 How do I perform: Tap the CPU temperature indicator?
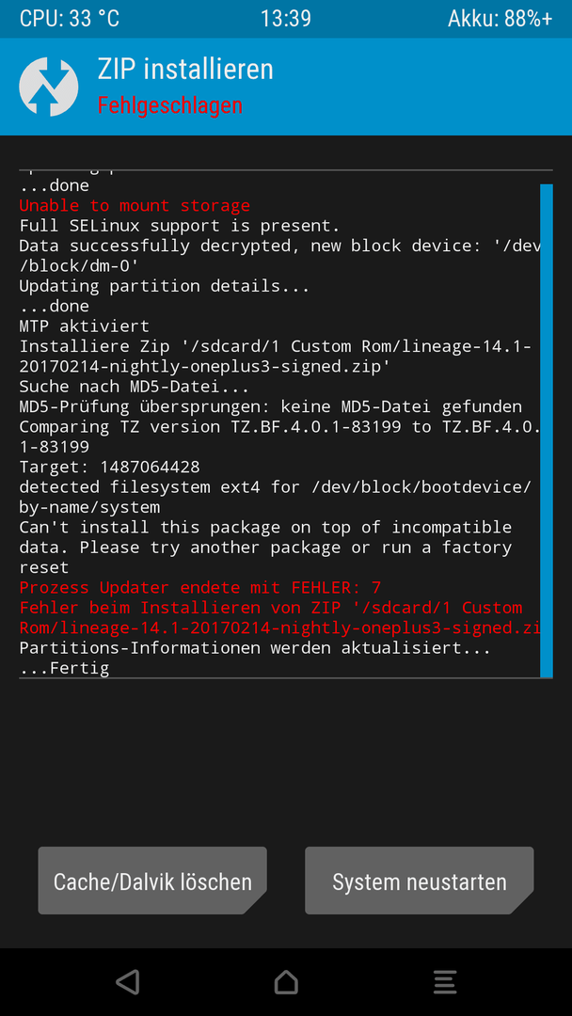point(70,18)
